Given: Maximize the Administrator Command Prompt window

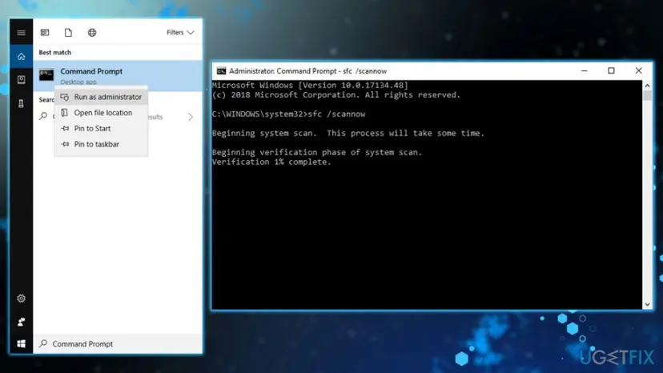Looking at the screenshot, I should (x=611, y=71).
